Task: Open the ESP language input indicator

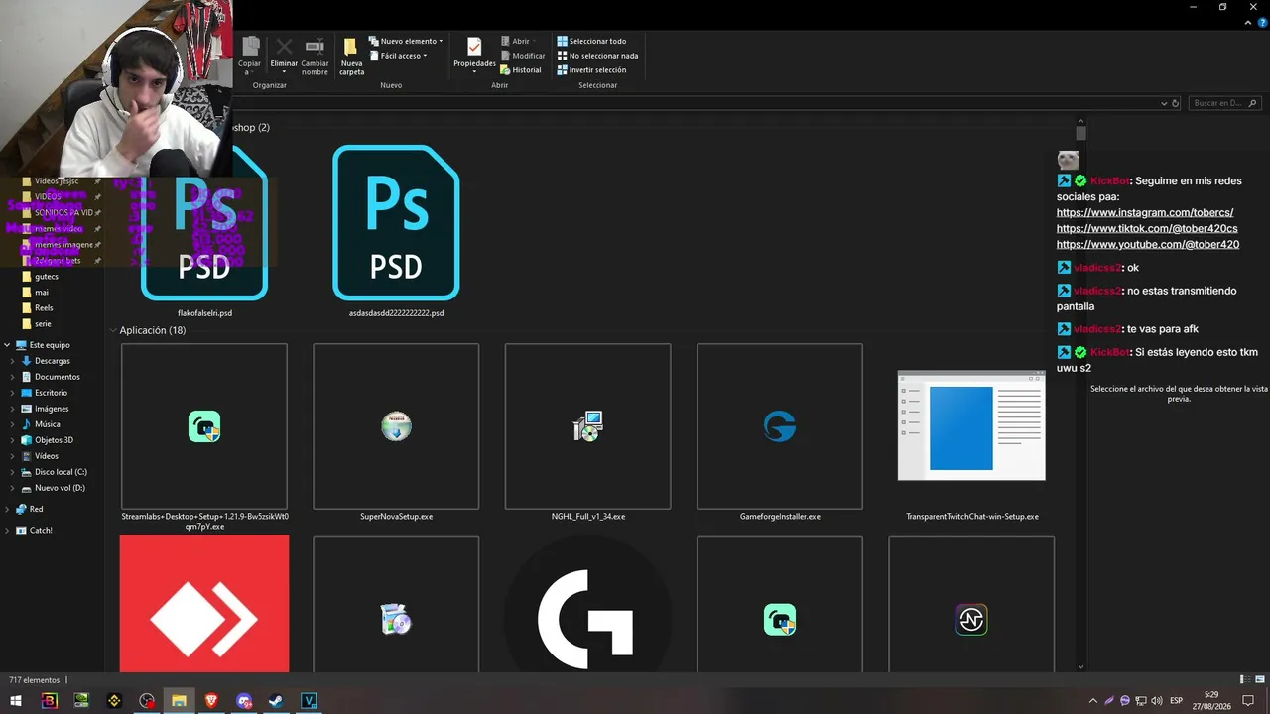Action: point(1177,701)
